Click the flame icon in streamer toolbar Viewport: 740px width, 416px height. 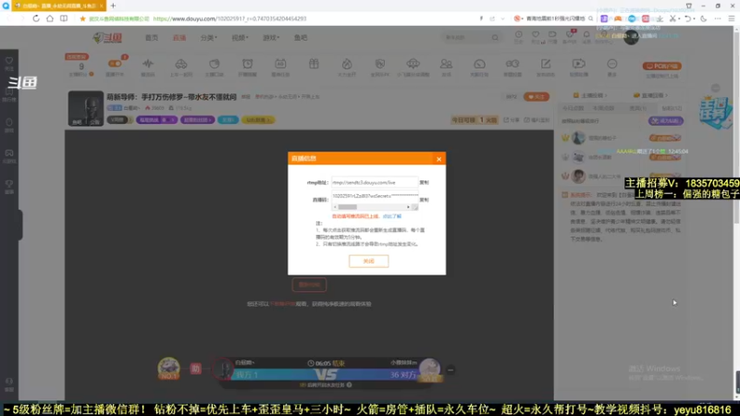pos(347,64)
